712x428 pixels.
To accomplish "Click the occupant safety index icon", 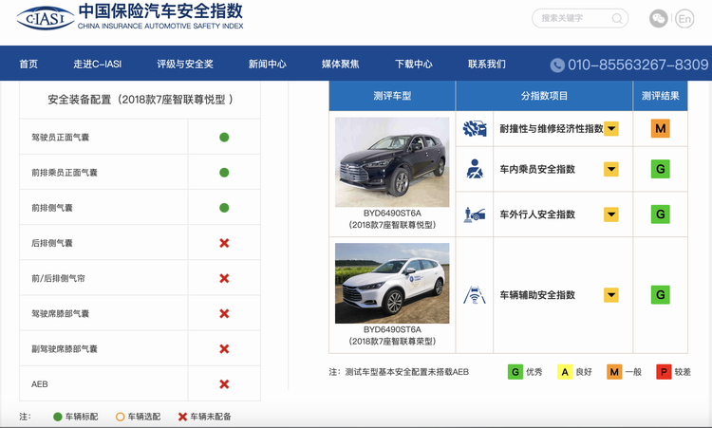I will (x=475, y=169).
